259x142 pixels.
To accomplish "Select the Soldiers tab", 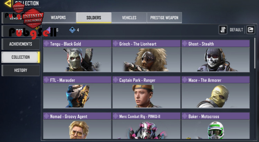I will point(94,18).
